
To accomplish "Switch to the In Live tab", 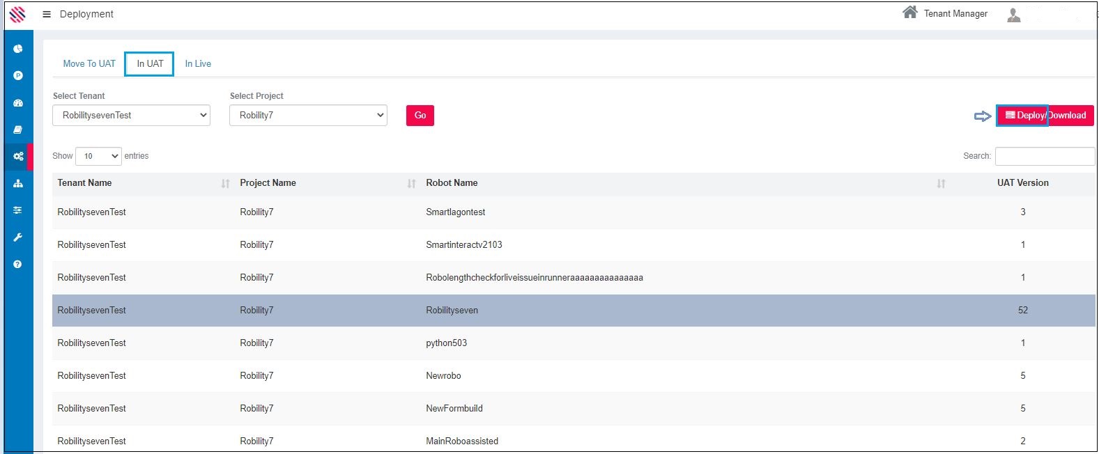I will (198, 63).
